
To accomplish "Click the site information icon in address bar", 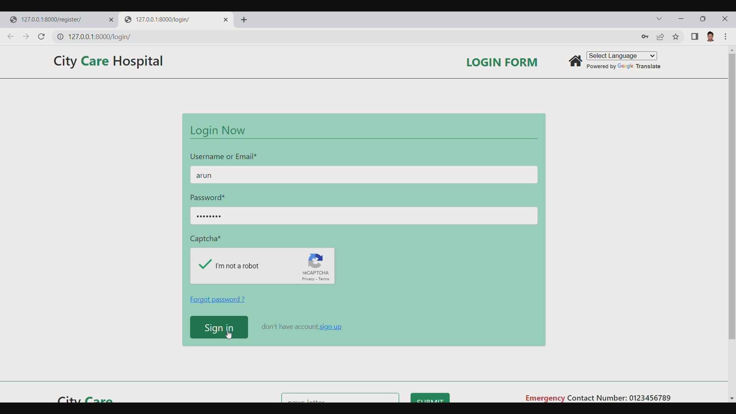I will pos(61,37).
